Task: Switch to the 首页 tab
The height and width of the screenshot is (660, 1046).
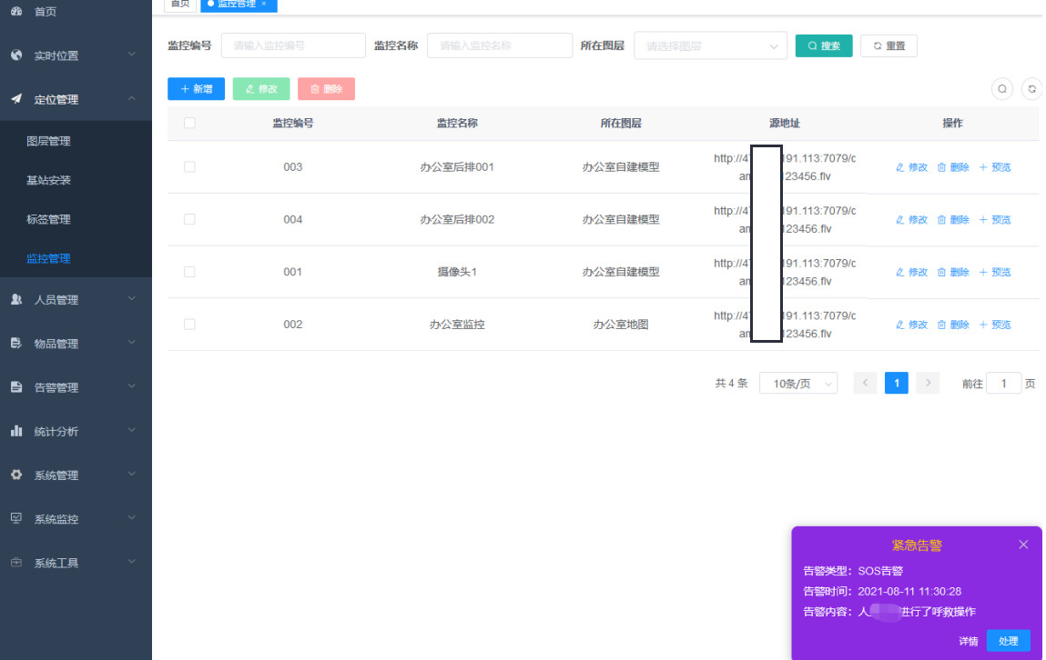Action: pos(180,5)
